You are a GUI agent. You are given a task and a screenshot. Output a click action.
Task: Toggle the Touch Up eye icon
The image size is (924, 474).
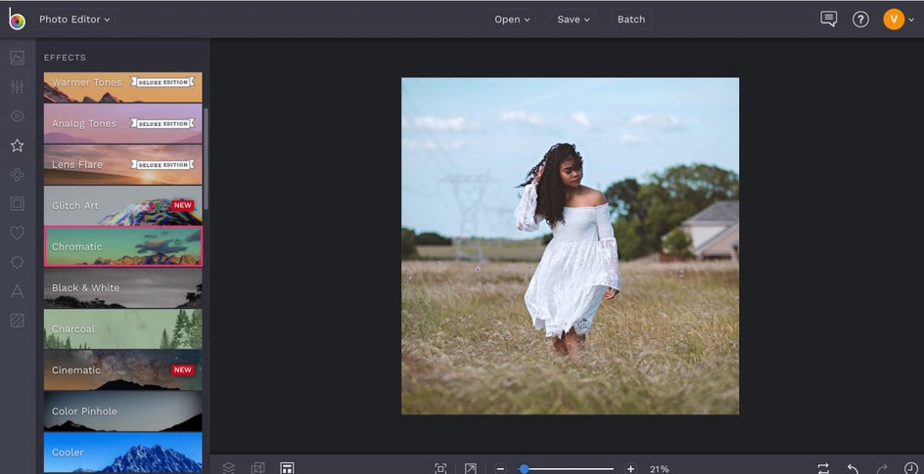tap(17, 116)
